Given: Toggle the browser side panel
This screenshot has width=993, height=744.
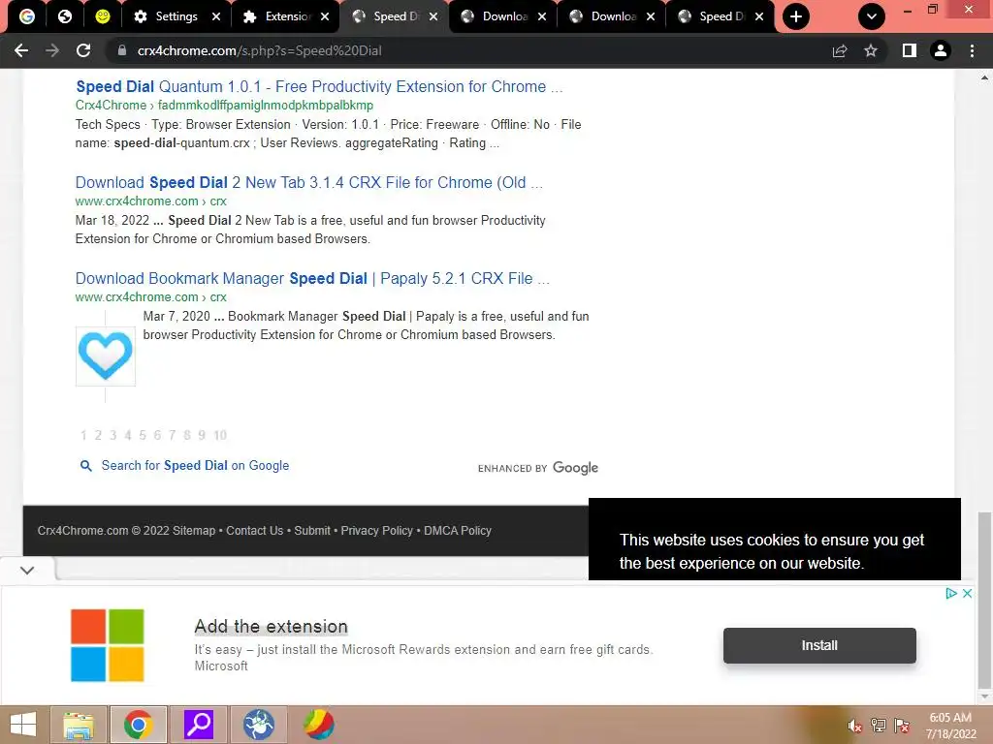Looking at the screenshot, I should click(x=910, y=50).
